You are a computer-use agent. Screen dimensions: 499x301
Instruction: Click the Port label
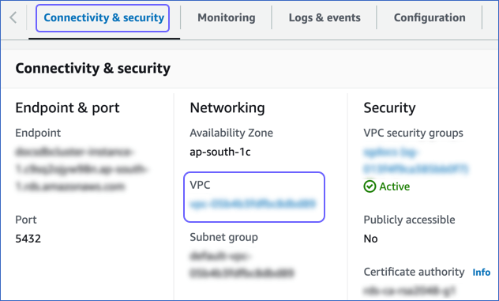[x=26, y=220]
